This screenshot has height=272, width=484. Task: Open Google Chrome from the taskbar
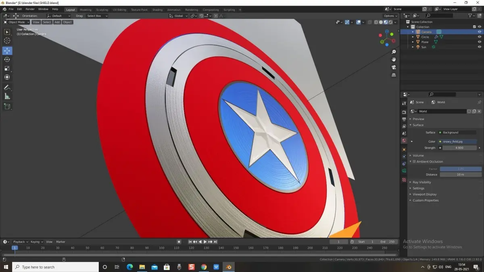click(x=204, y=267)
